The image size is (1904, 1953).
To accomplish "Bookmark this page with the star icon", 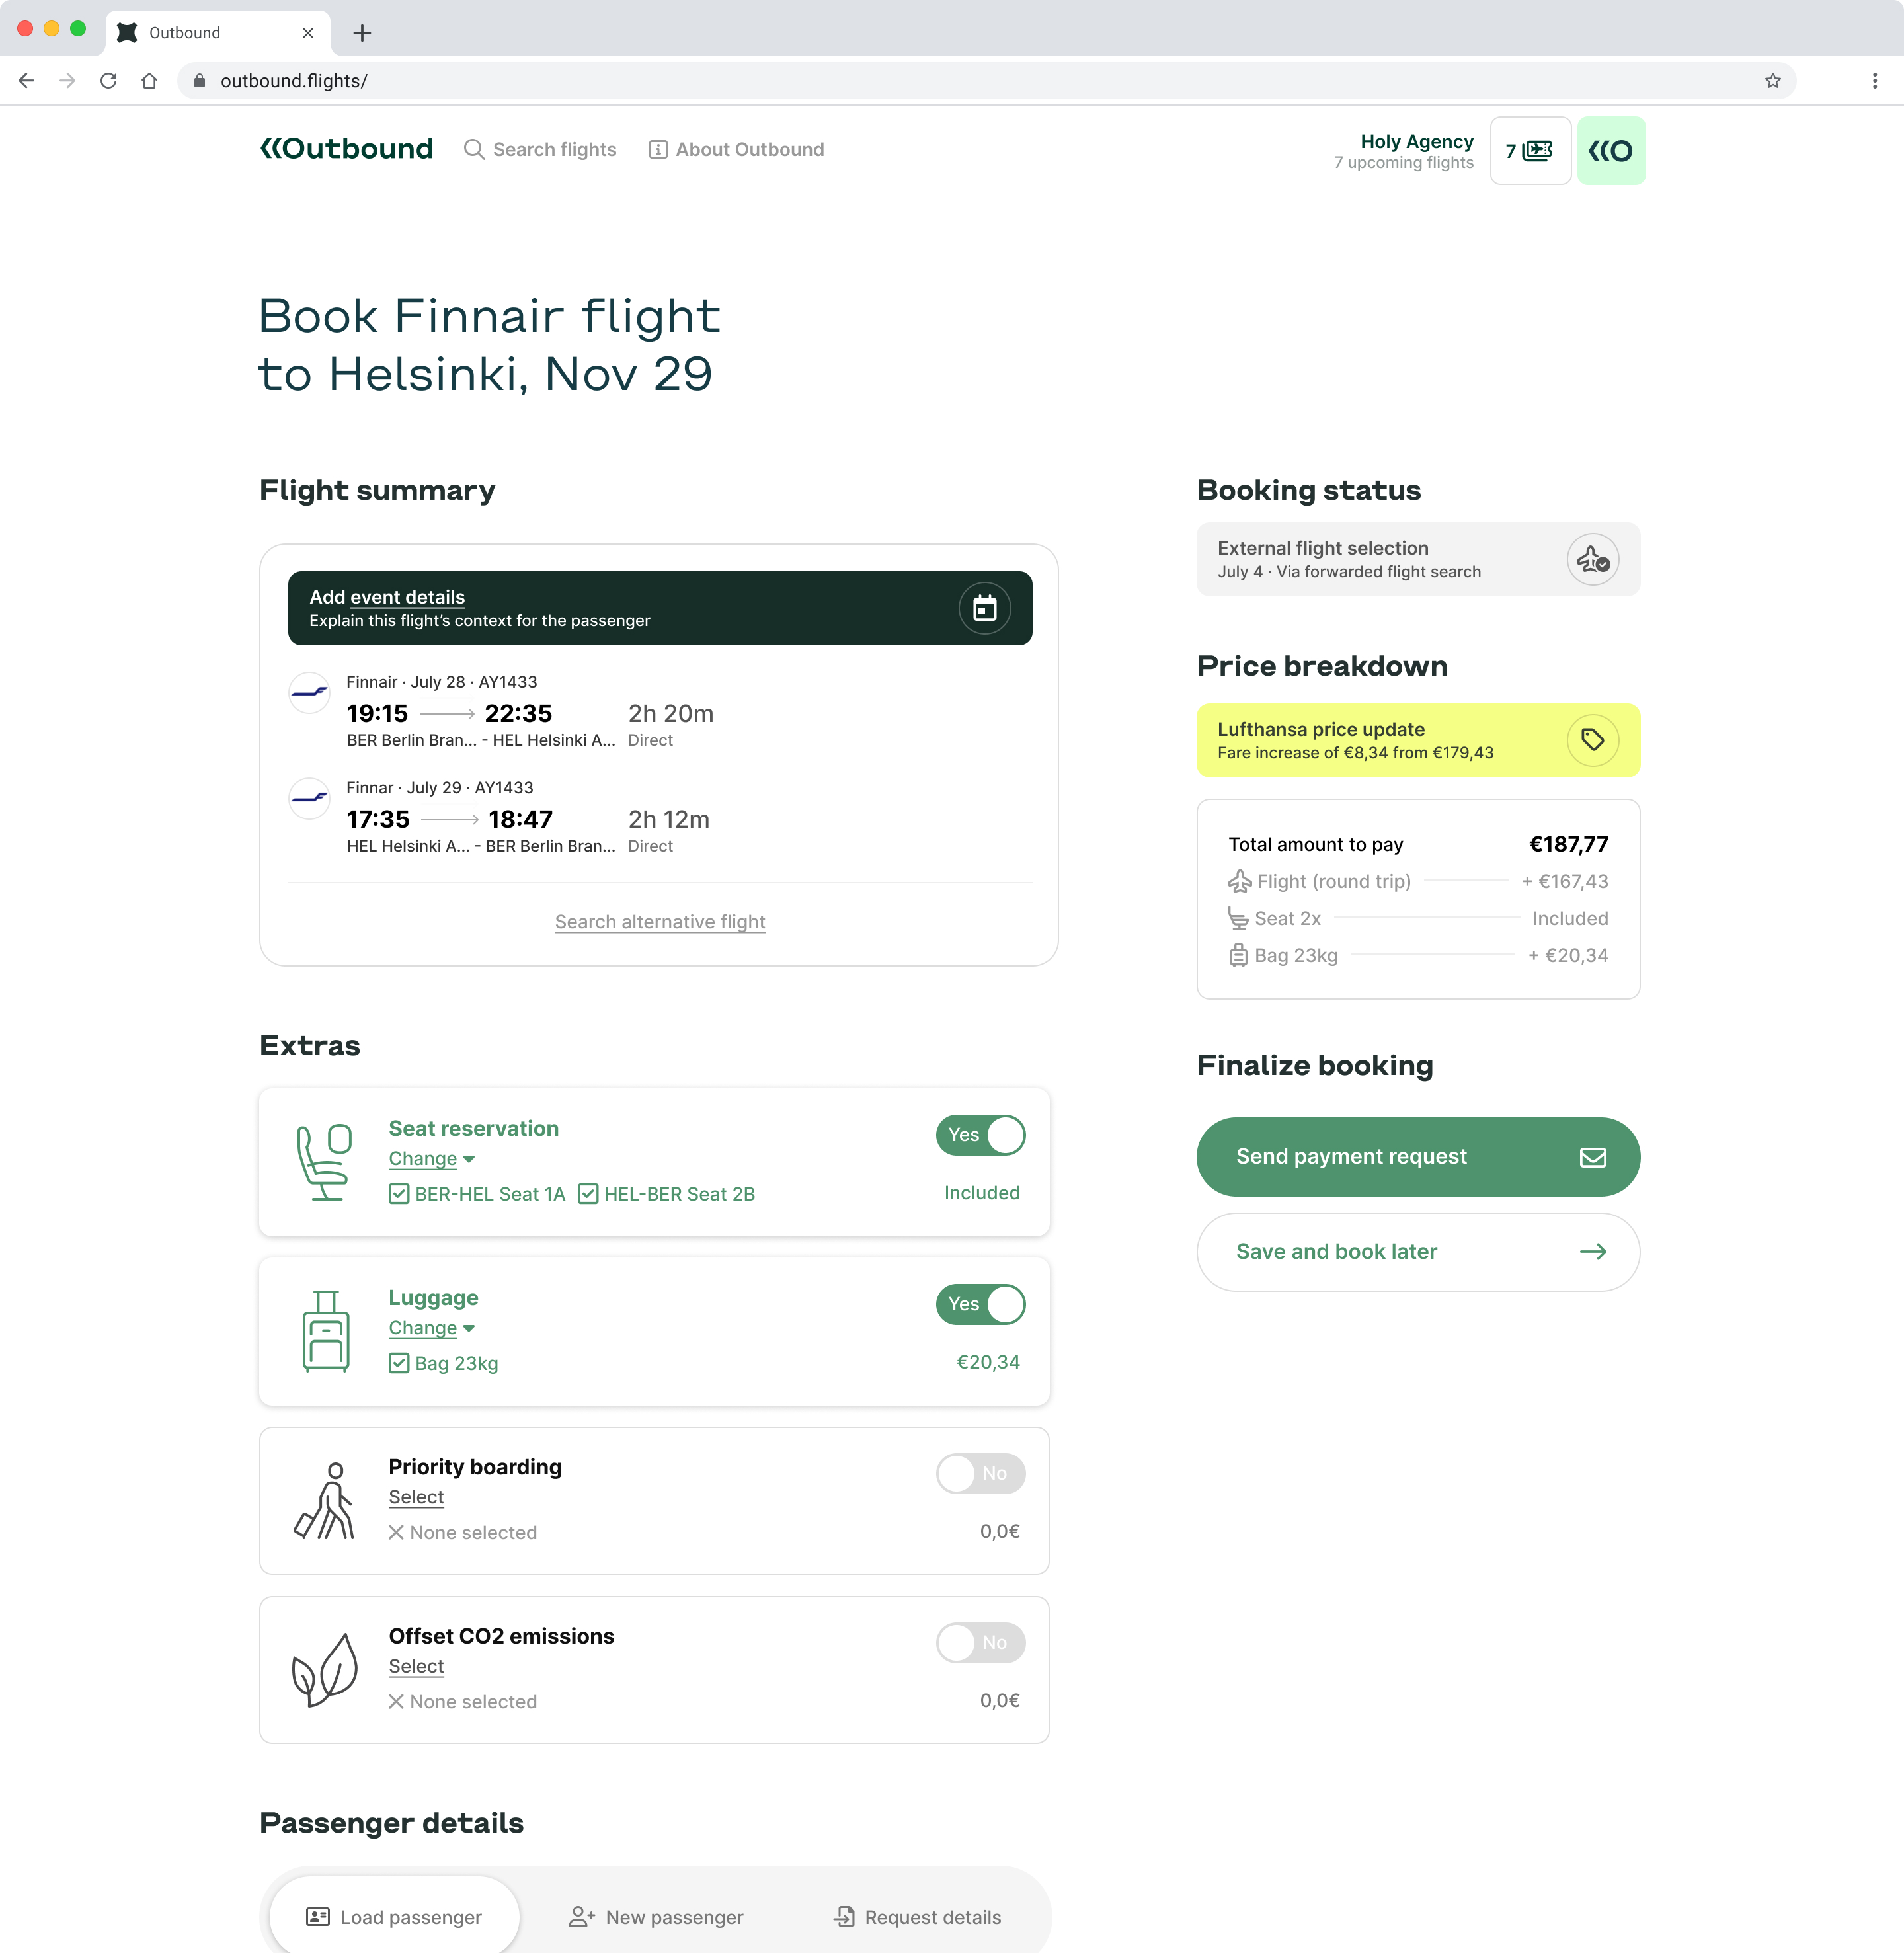I will (1773, 81).
